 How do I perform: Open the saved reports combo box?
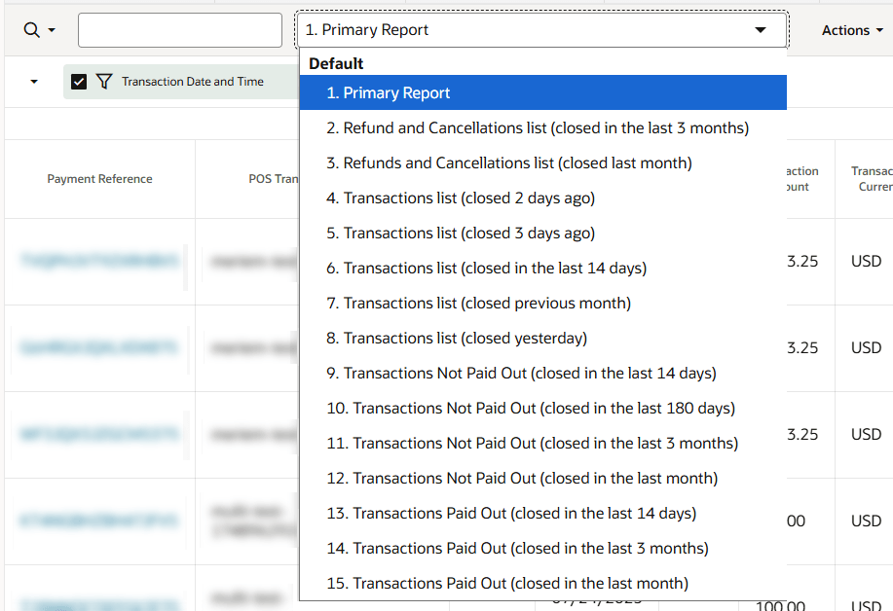[x=541, y=30]
